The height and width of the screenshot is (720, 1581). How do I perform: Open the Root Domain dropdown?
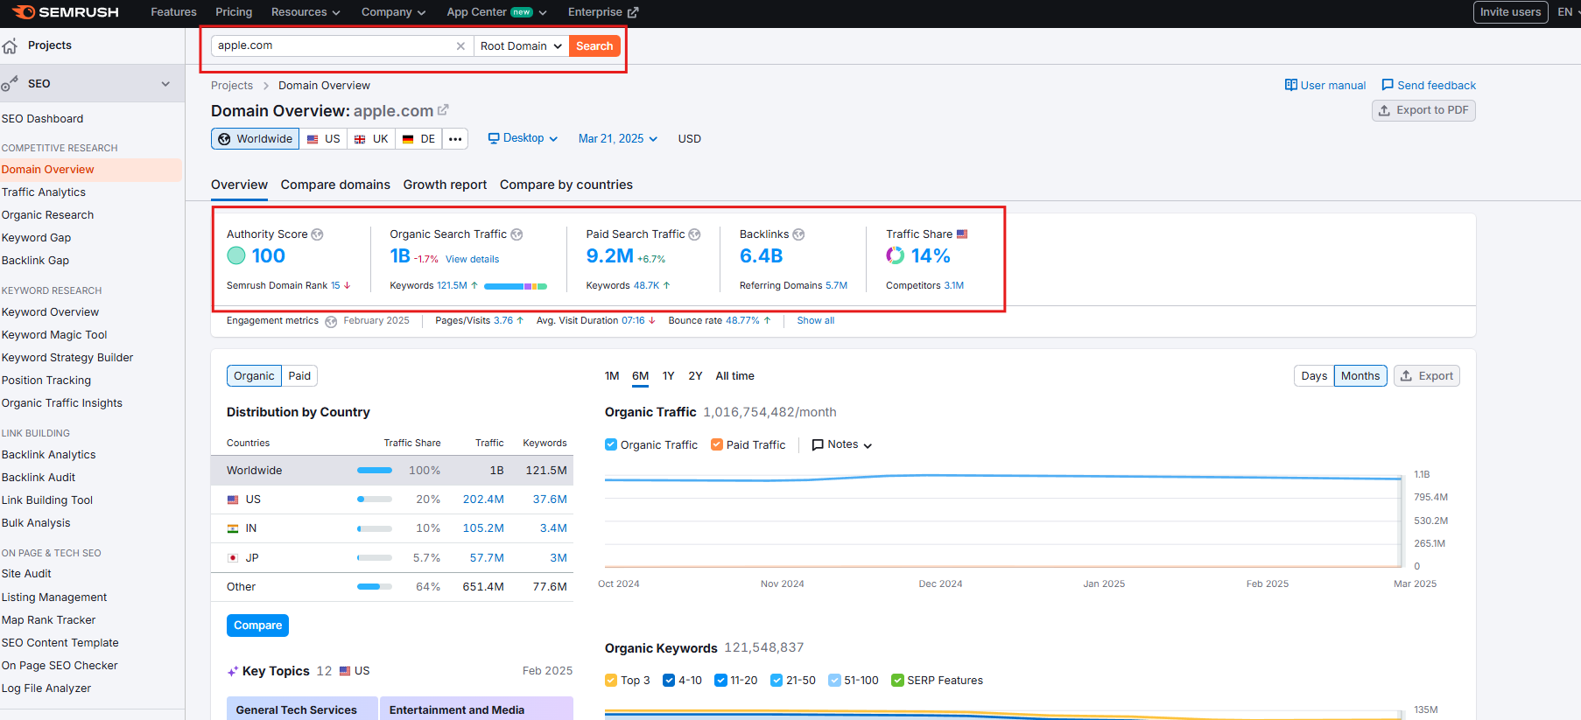point(521,46)
